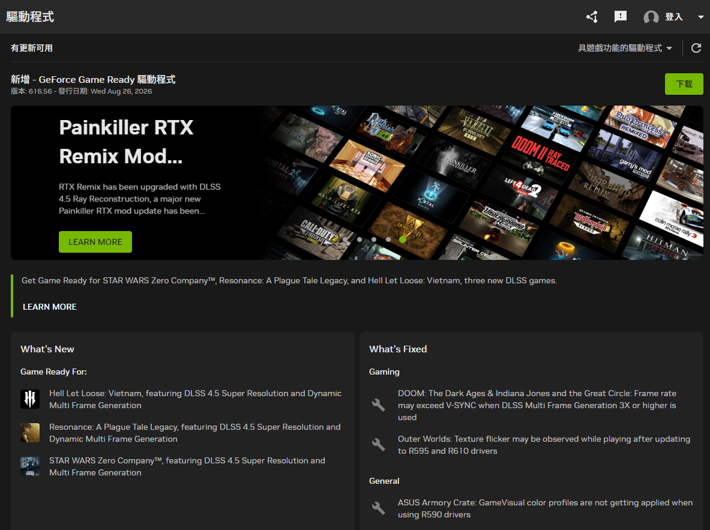Click the 登入 login text
710x530 pixels.
tap(673, 17)
